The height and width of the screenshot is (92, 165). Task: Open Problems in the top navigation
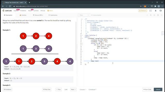pyautogui.click(x=23, y=11)
